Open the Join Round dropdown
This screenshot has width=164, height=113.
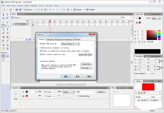tap(49, 96)
